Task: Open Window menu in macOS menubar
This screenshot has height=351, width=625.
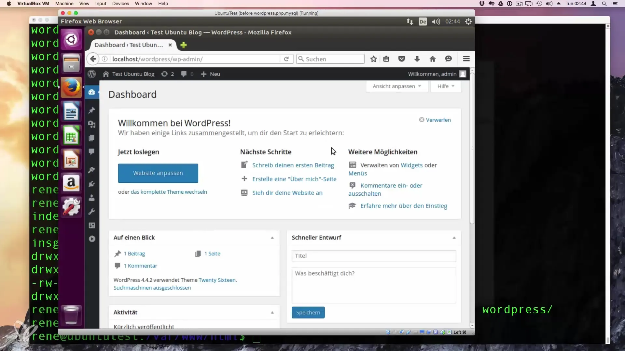Action: (x=144, y=4)
